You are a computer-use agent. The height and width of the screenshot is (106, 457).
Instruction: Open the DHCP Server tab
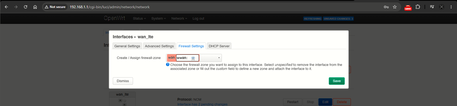(219, 46)
